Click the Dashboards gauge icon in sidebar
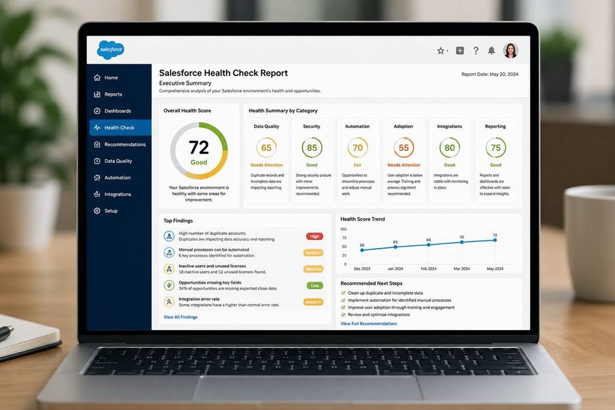Viewport: 615px width, 410px height. [x=97, y=111]
